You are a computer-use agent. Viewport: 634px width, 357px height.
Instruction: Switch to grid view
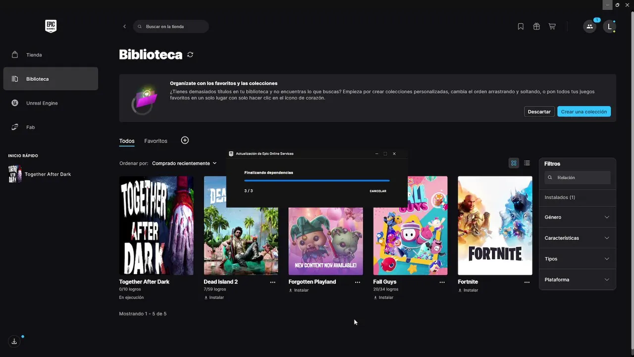tap(514, 163)
